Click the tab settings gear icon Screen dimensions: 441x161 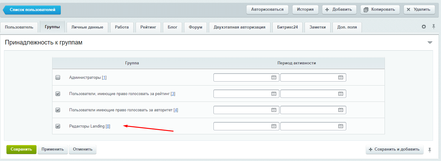424,27
